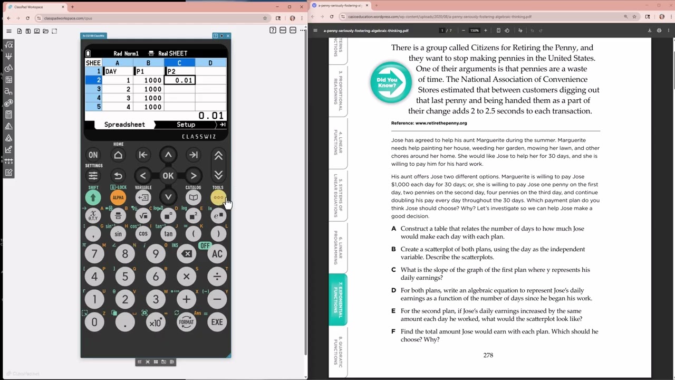Click the calculator up arrow key
This screenshot has width=675, height=380.
(168, 155)
